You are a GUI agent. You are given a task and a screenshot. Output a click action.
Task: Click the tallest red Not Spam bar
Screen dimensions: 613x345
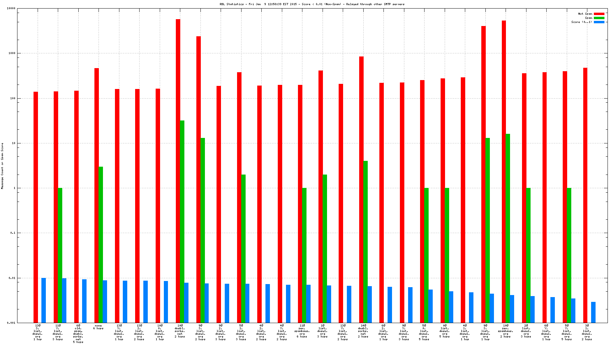pos(178,170)
